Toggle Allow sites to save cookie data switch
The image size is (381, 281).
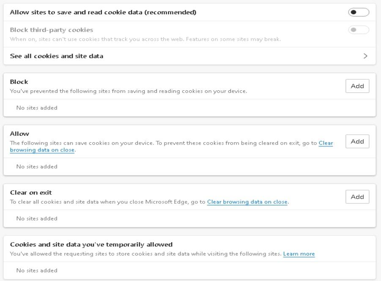click(x=359, y=12)
